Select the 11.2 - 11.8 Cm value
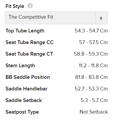The image size is (113, 121). [x=93, y=66]
